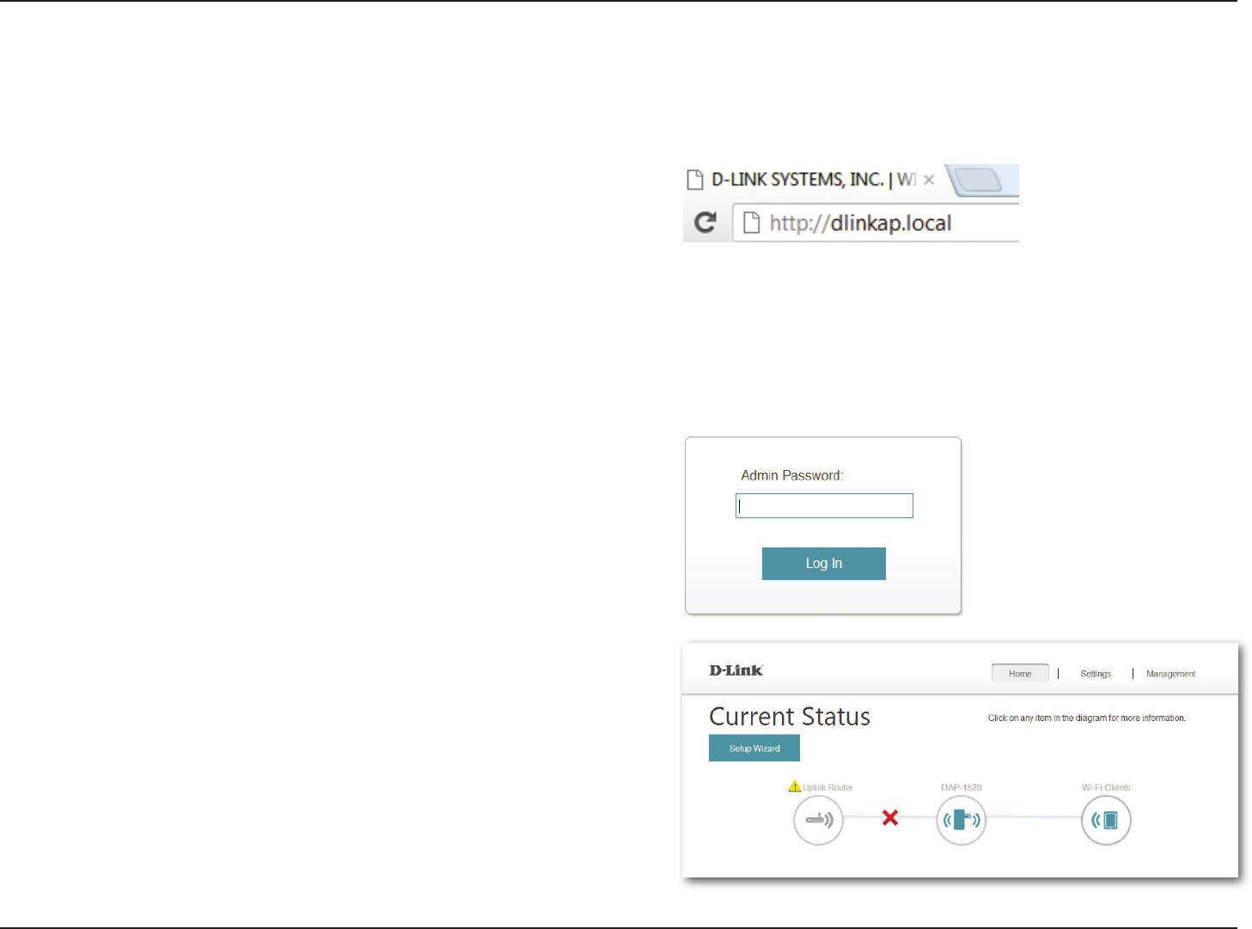This screenshot has width=1252, height=929.
Task: Click the http://dlinkap.local address bar
Action: tap(876, 223)
